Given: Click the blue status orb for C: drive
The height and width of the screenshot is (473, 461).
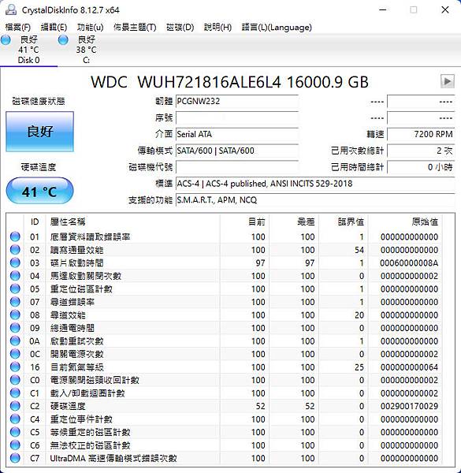Looking at the screenshot, I should [63, 40].
